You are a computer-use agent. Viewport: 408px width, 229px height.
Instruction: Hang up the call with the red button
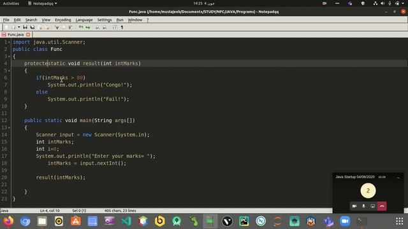(382, 206)
